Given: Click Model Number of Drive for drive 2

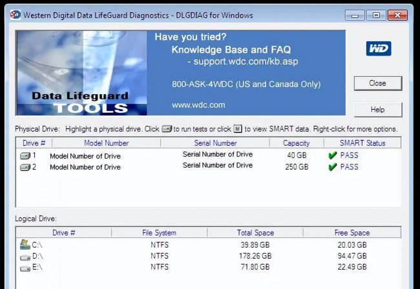Looking at the screenshot, I should click(x=85, y=167).
